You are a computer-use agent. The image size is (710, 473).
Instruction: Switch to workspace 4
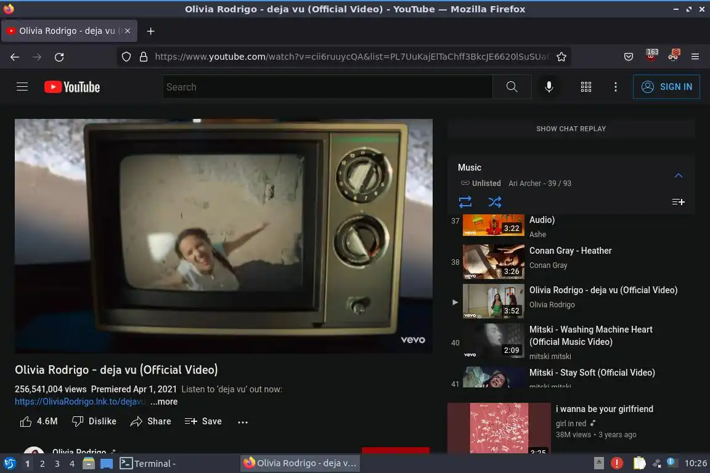point(72,464)
